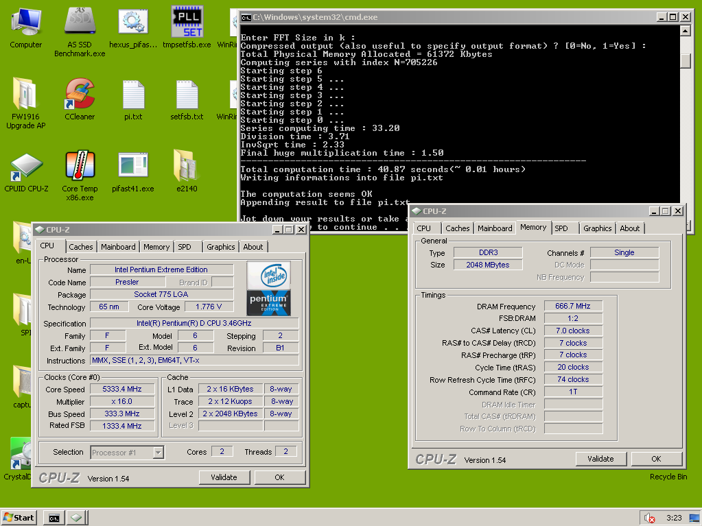Click cmd.exe scrollbar up arrow
The image size is (702, 526).
point(685,31)
